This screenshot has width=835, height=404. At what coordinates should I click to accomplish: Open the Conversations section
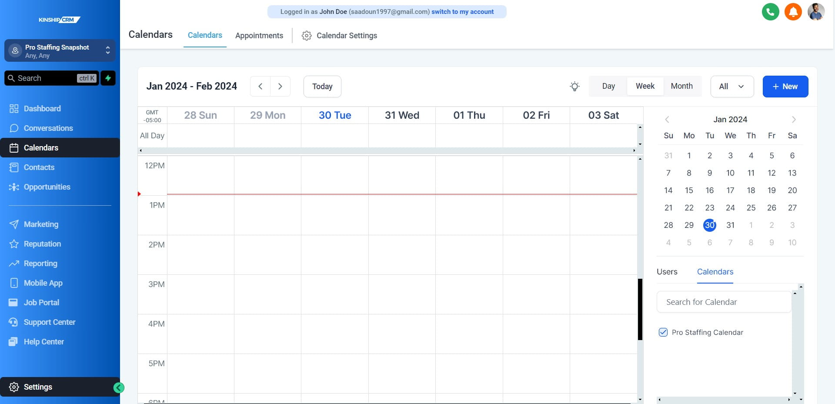click(x=48, y=128)
